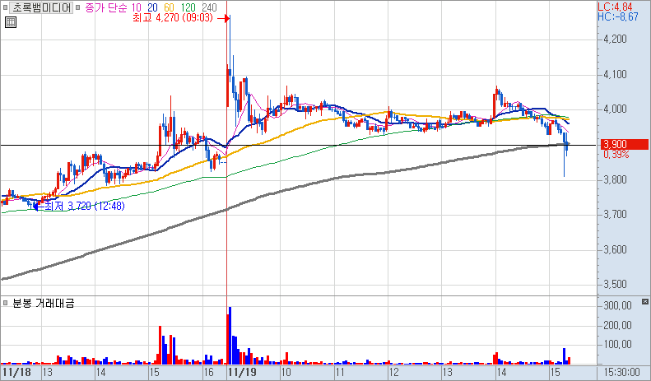Open the data table grid icon
The image size is (651, 381).
click(11, 22)
